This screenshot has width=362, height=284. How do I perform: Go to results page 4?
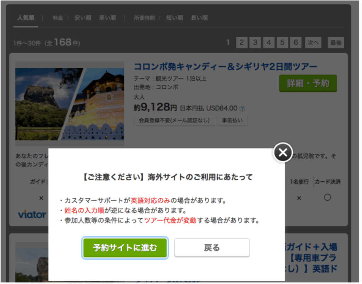tap(269, 43)
